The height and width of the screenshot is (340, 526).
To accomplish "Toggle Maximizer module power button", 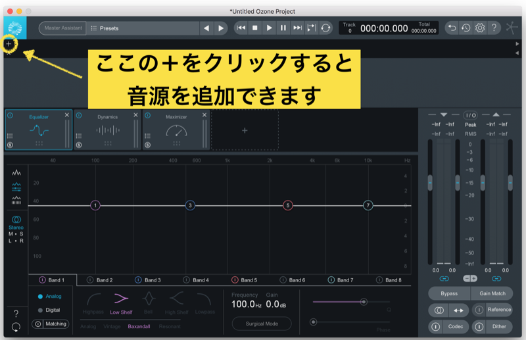I will pyautogui.click(x=147, y=116).
